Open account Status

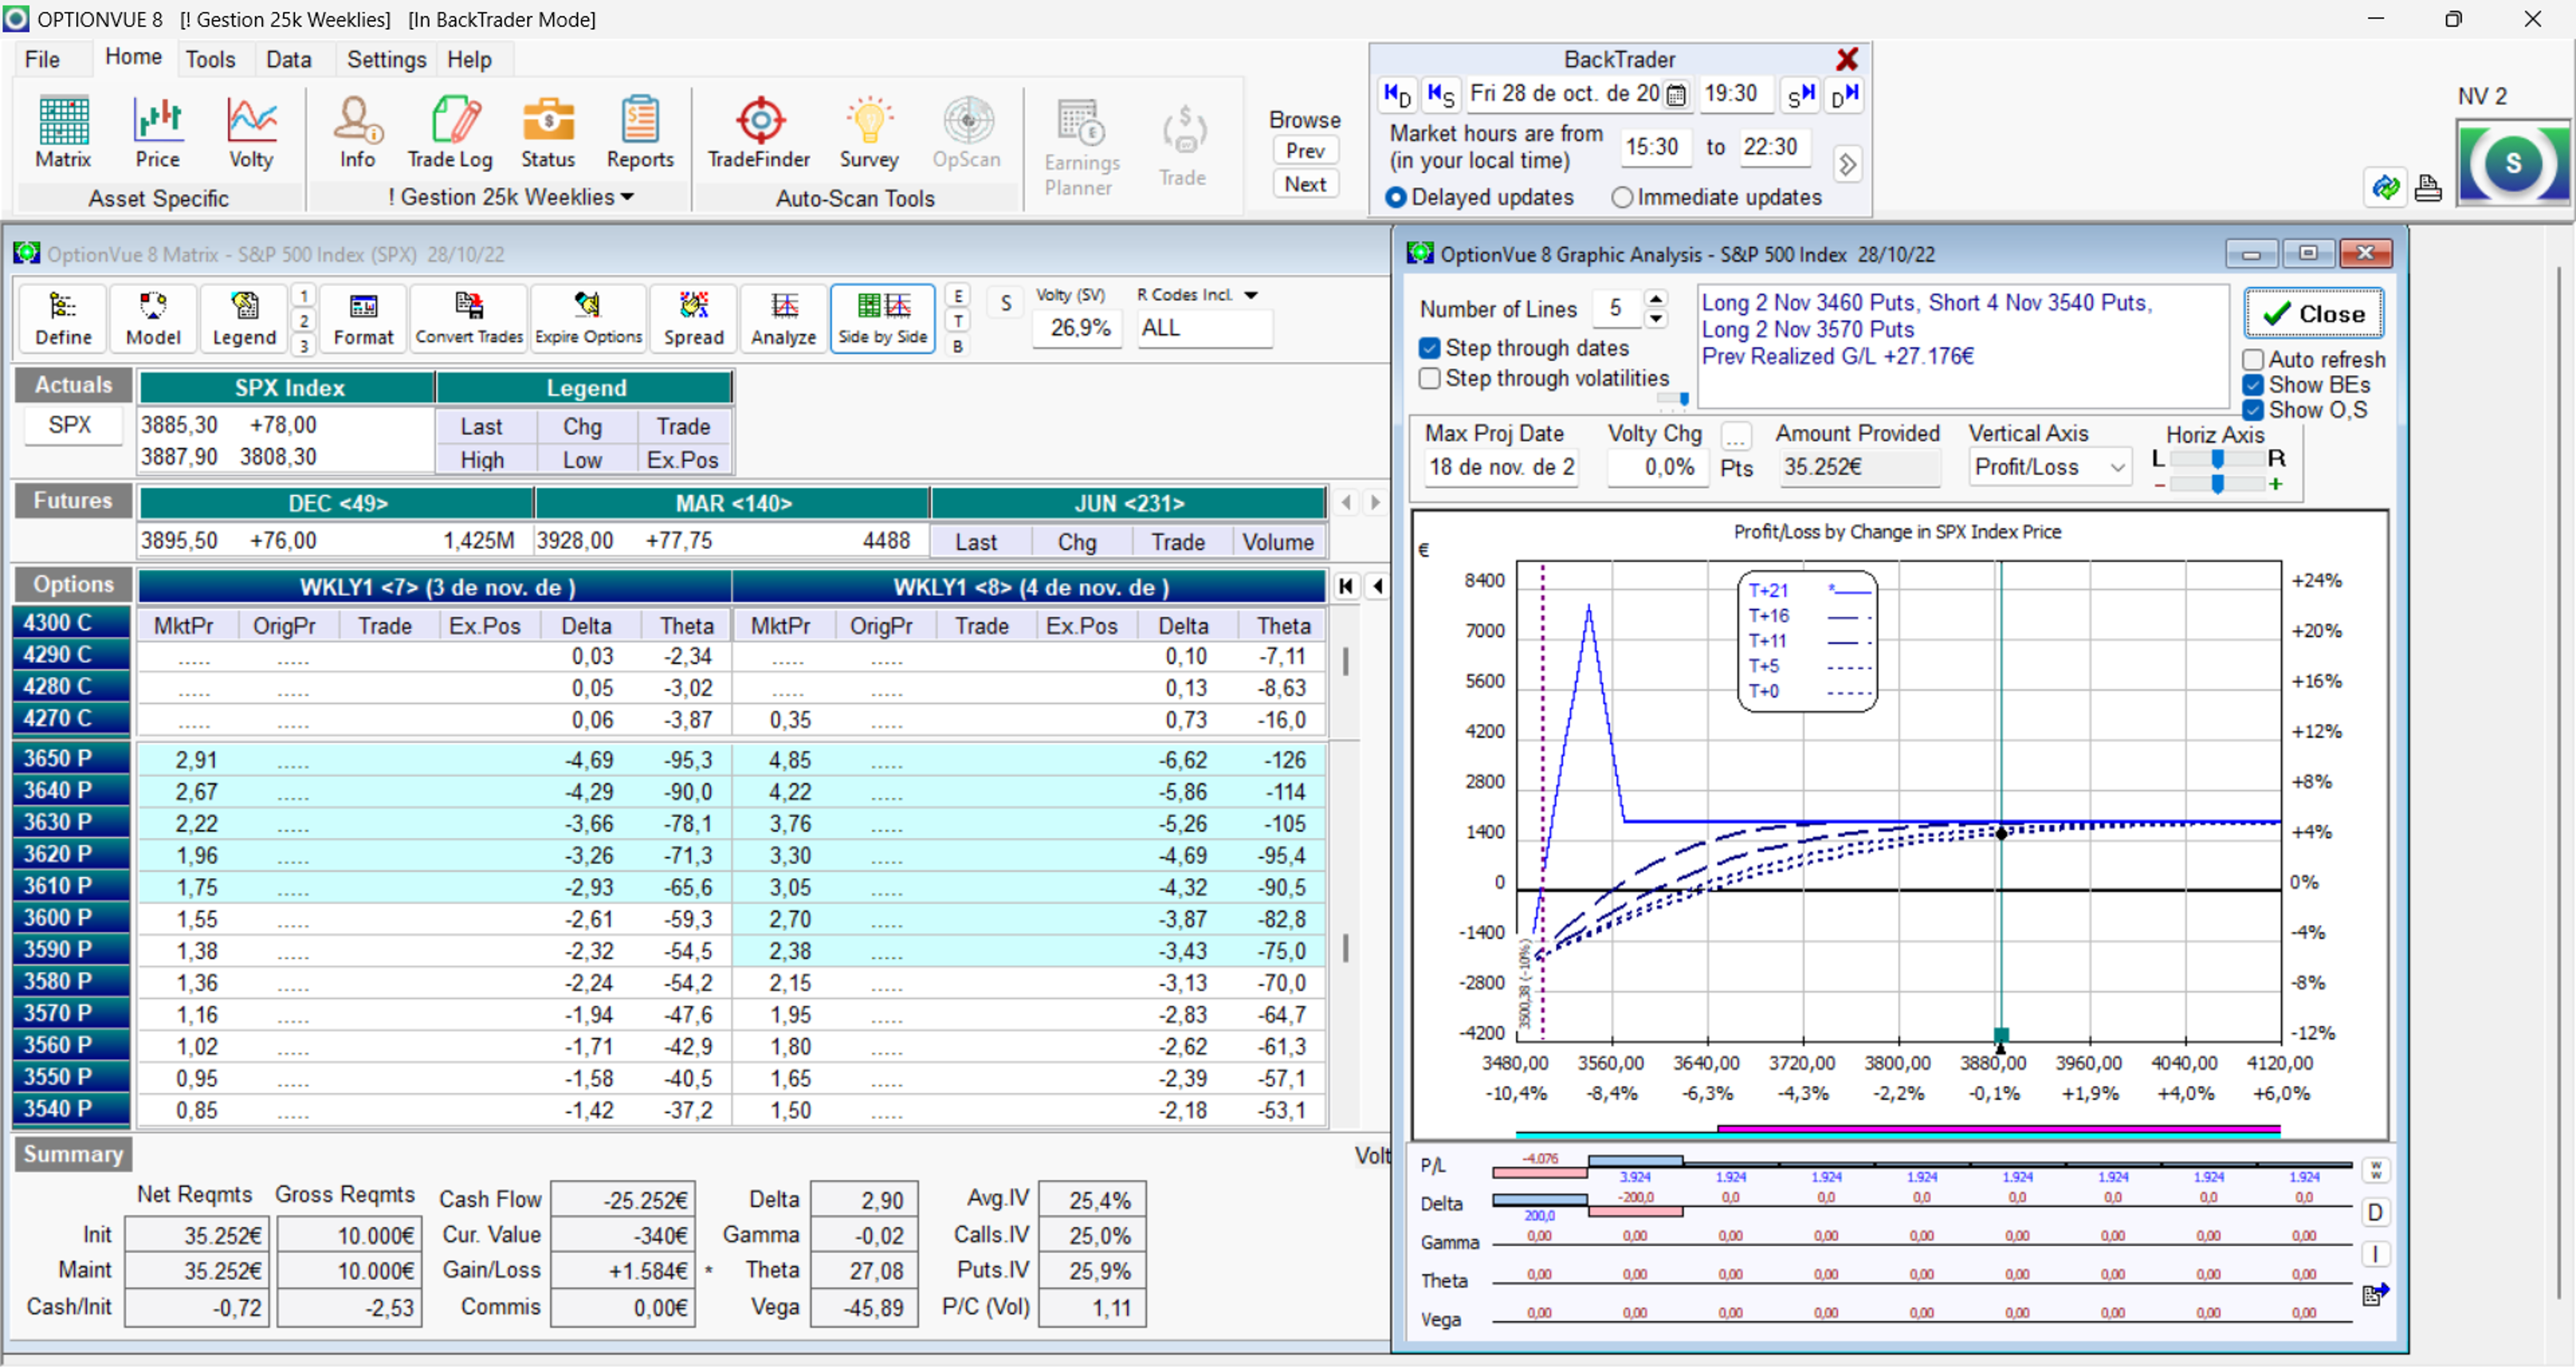(x=548, y=133)
